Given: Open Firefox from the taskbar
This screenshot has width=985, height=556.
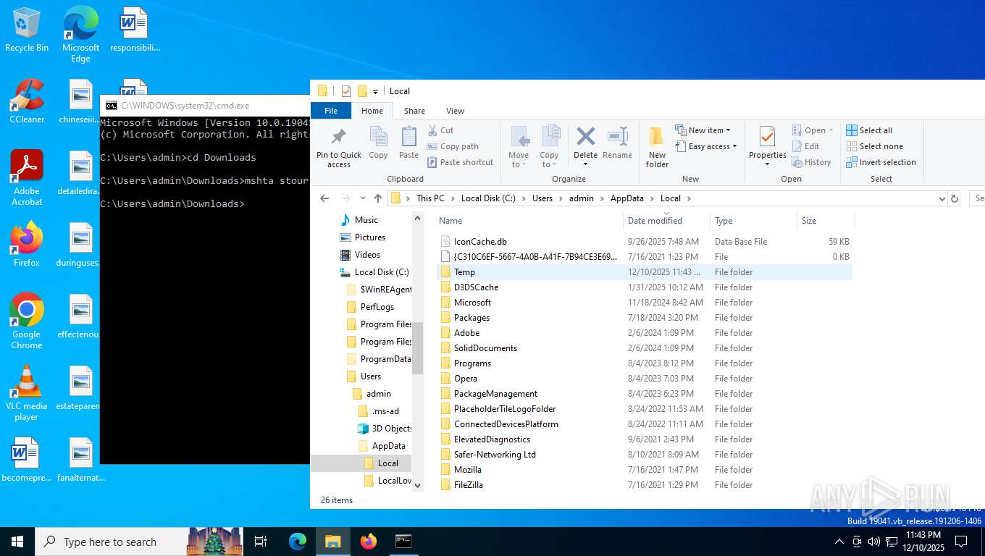Looking at the screenshot, I should pyautogui.click(x=369, y=542).
